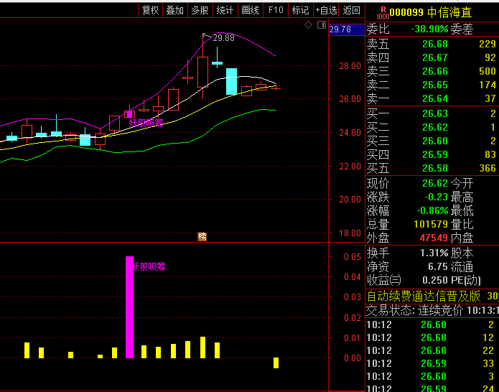Select the 29.88 high price marker
This screenshot has height=392, width=499.
pos(223,38)
